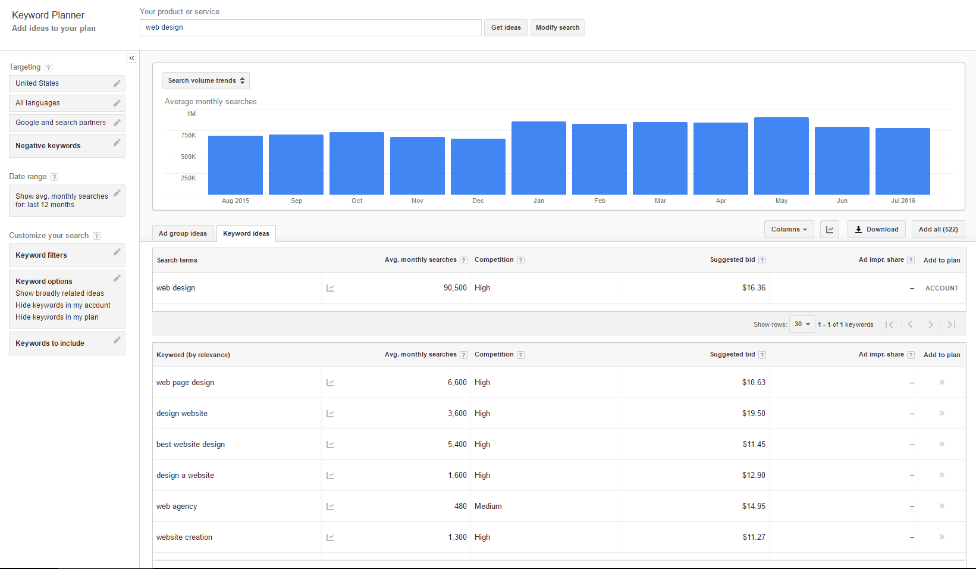Open the Columns dropdown
The image size is (976, 569).
pyautogui.click(x=789, y=229)
